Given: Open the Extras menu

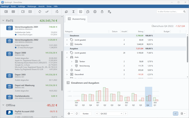Looking at the screenshot, I should pos(49,6).
